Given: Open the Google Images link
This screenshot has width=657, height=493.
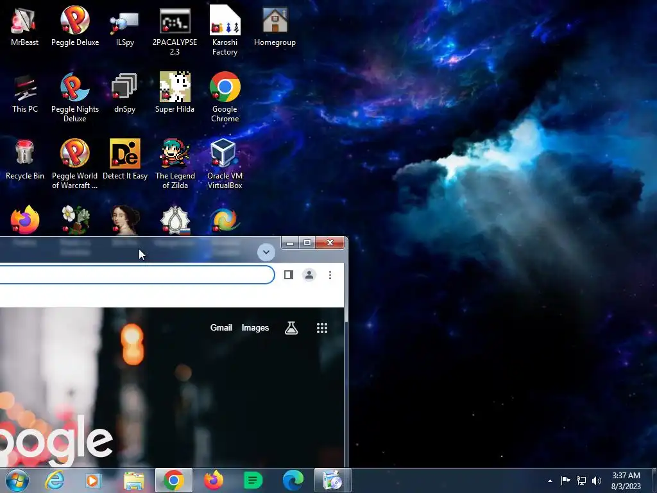Looking at the screenshot, I should [255, 328].
